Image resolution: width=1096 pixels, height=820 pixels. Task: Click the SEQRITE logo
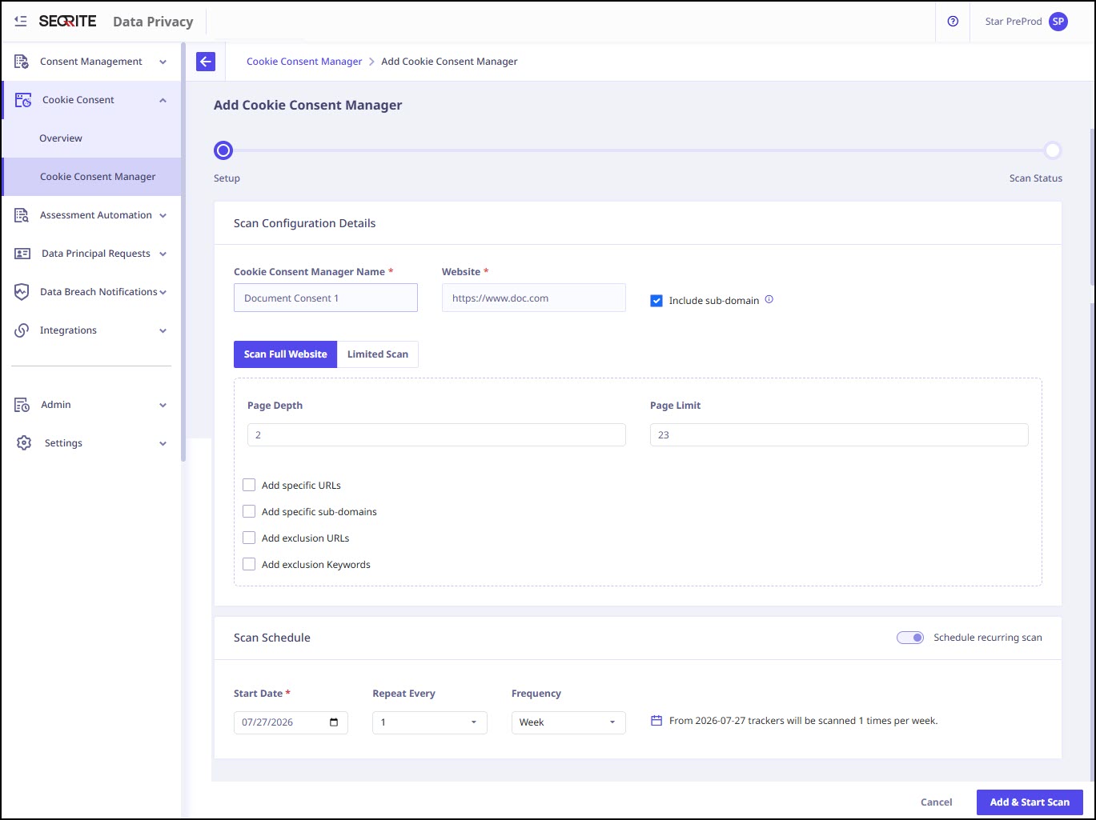67,22
